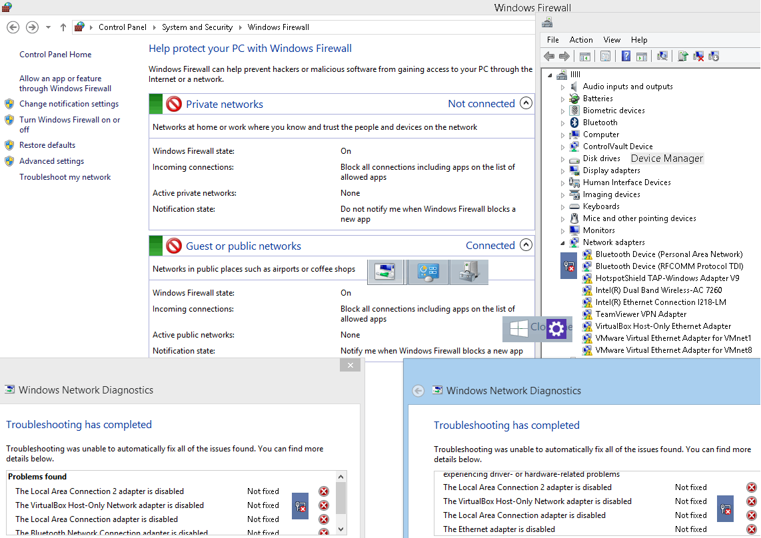Image resolution: width=761 pixels, height=538 pixels.
Task: Expand the Keyboards node arrow
Action: (x=562, y=207)
